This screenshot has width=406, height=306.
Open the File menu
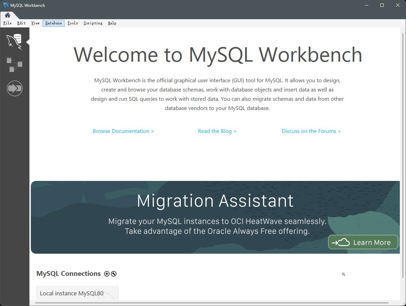click(7, 23)
